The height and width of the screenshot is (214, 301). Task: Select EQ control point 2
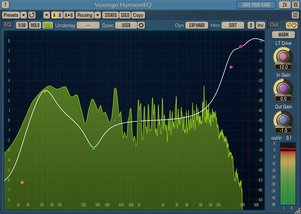(93, 149)
